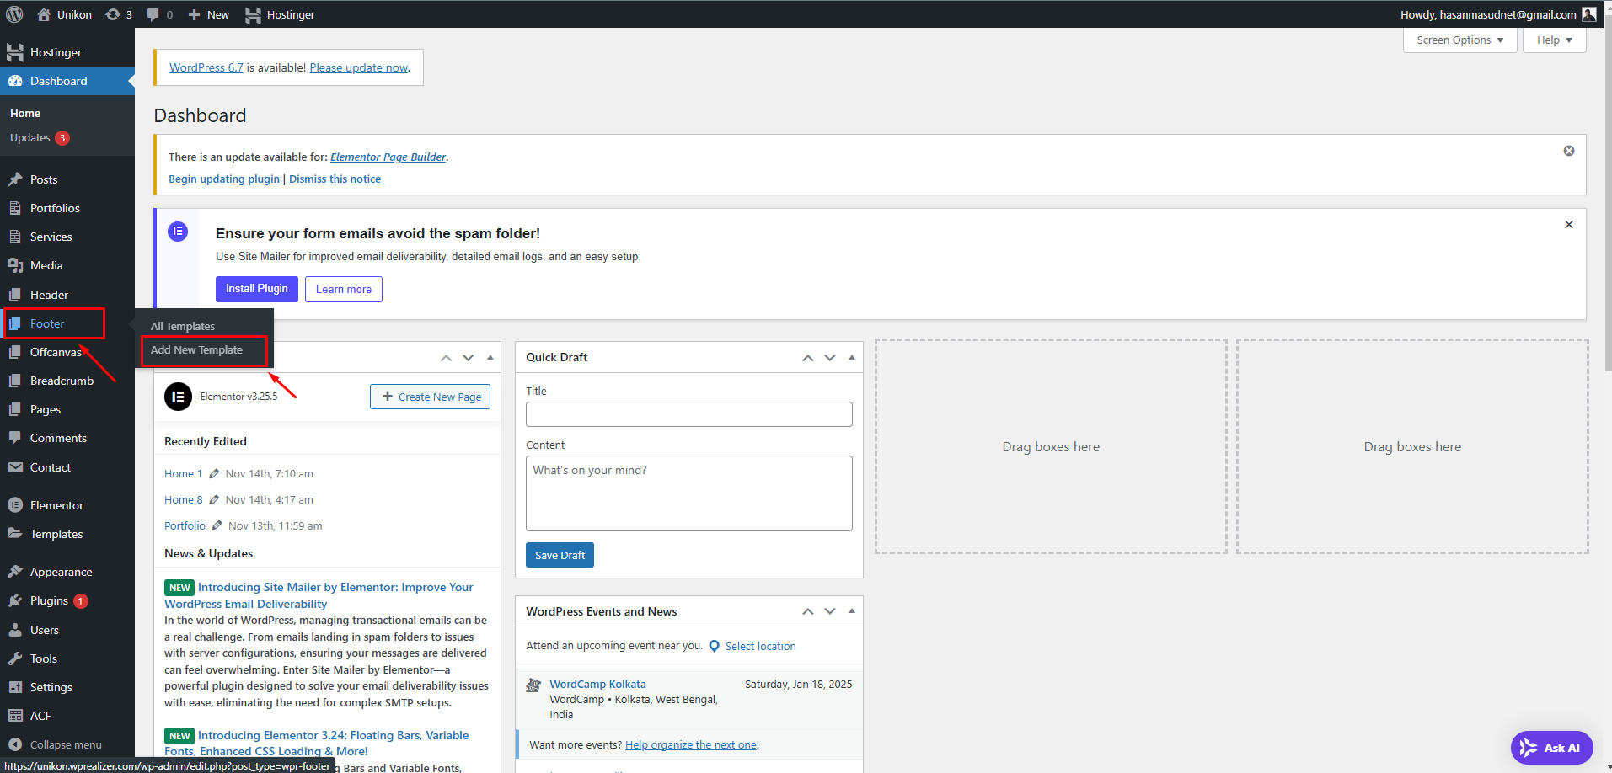Click edit pencil icon next to Home 1

coord(214,474)
